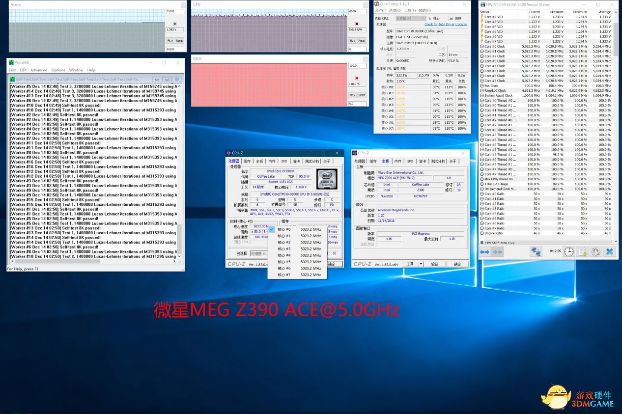Click the Intel Core i9 logo in CPU-Z
The height and width of the screenshot is (414, 622).
coord(327,179)
